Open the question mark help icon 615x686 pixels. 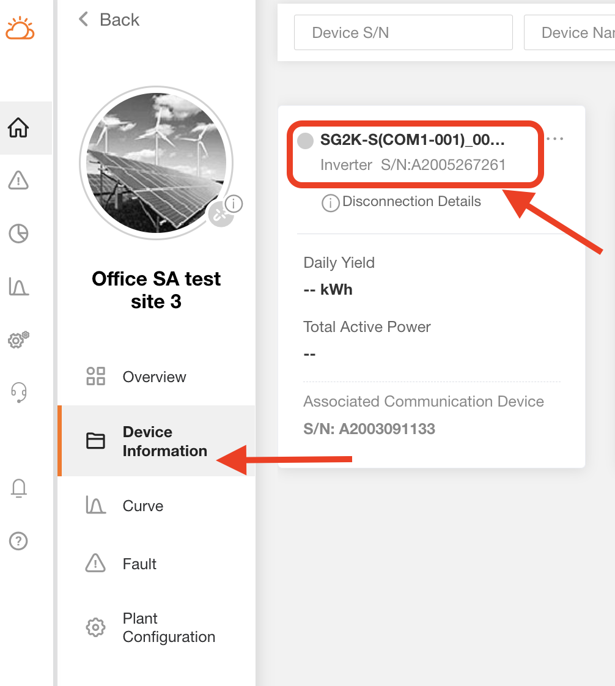pyautogui.click(x=19, y=541)
